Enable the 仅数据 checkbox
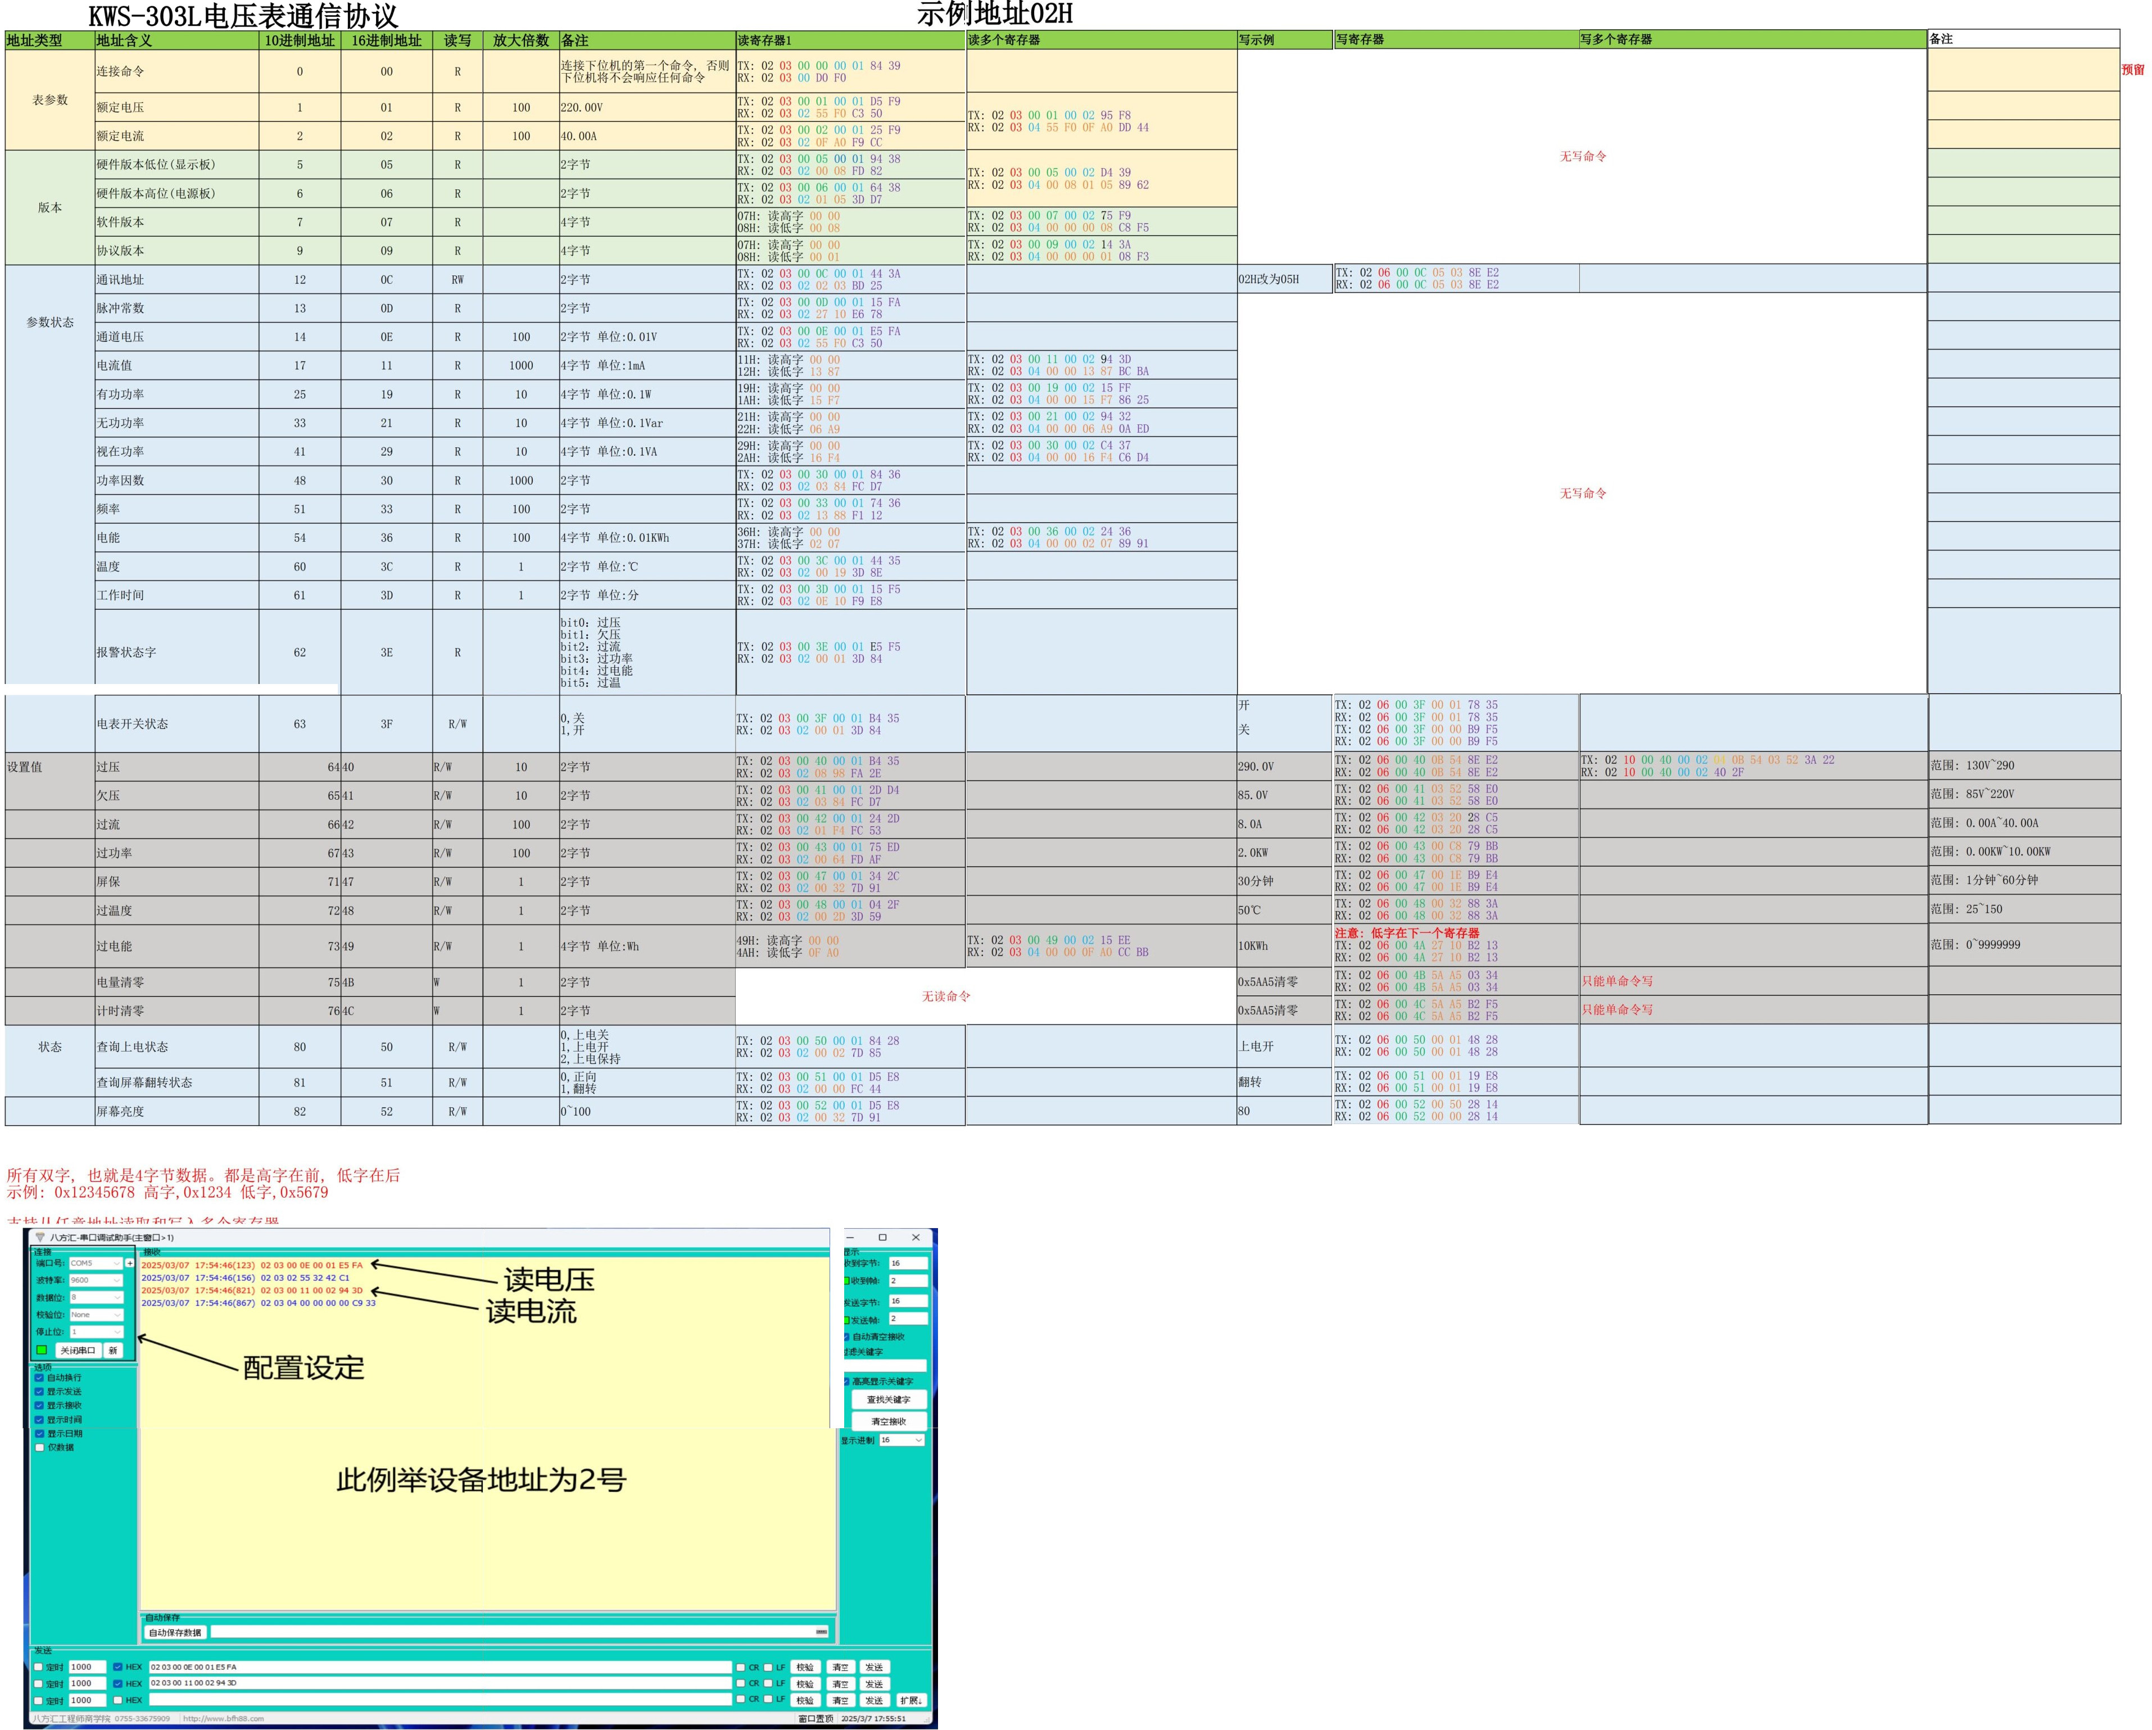This screenshot has height=1730, width=2152. 40,1447
